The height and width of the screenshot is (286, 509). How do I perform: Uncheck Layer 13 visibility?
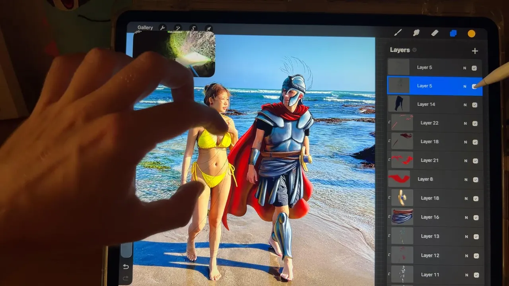coord(476,237)
